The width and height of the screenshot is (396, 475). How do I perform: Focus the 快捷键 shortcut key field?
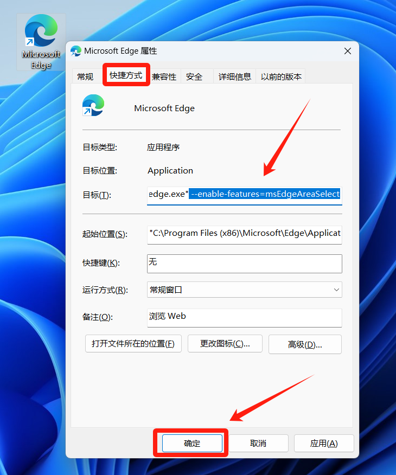point(244,264)
